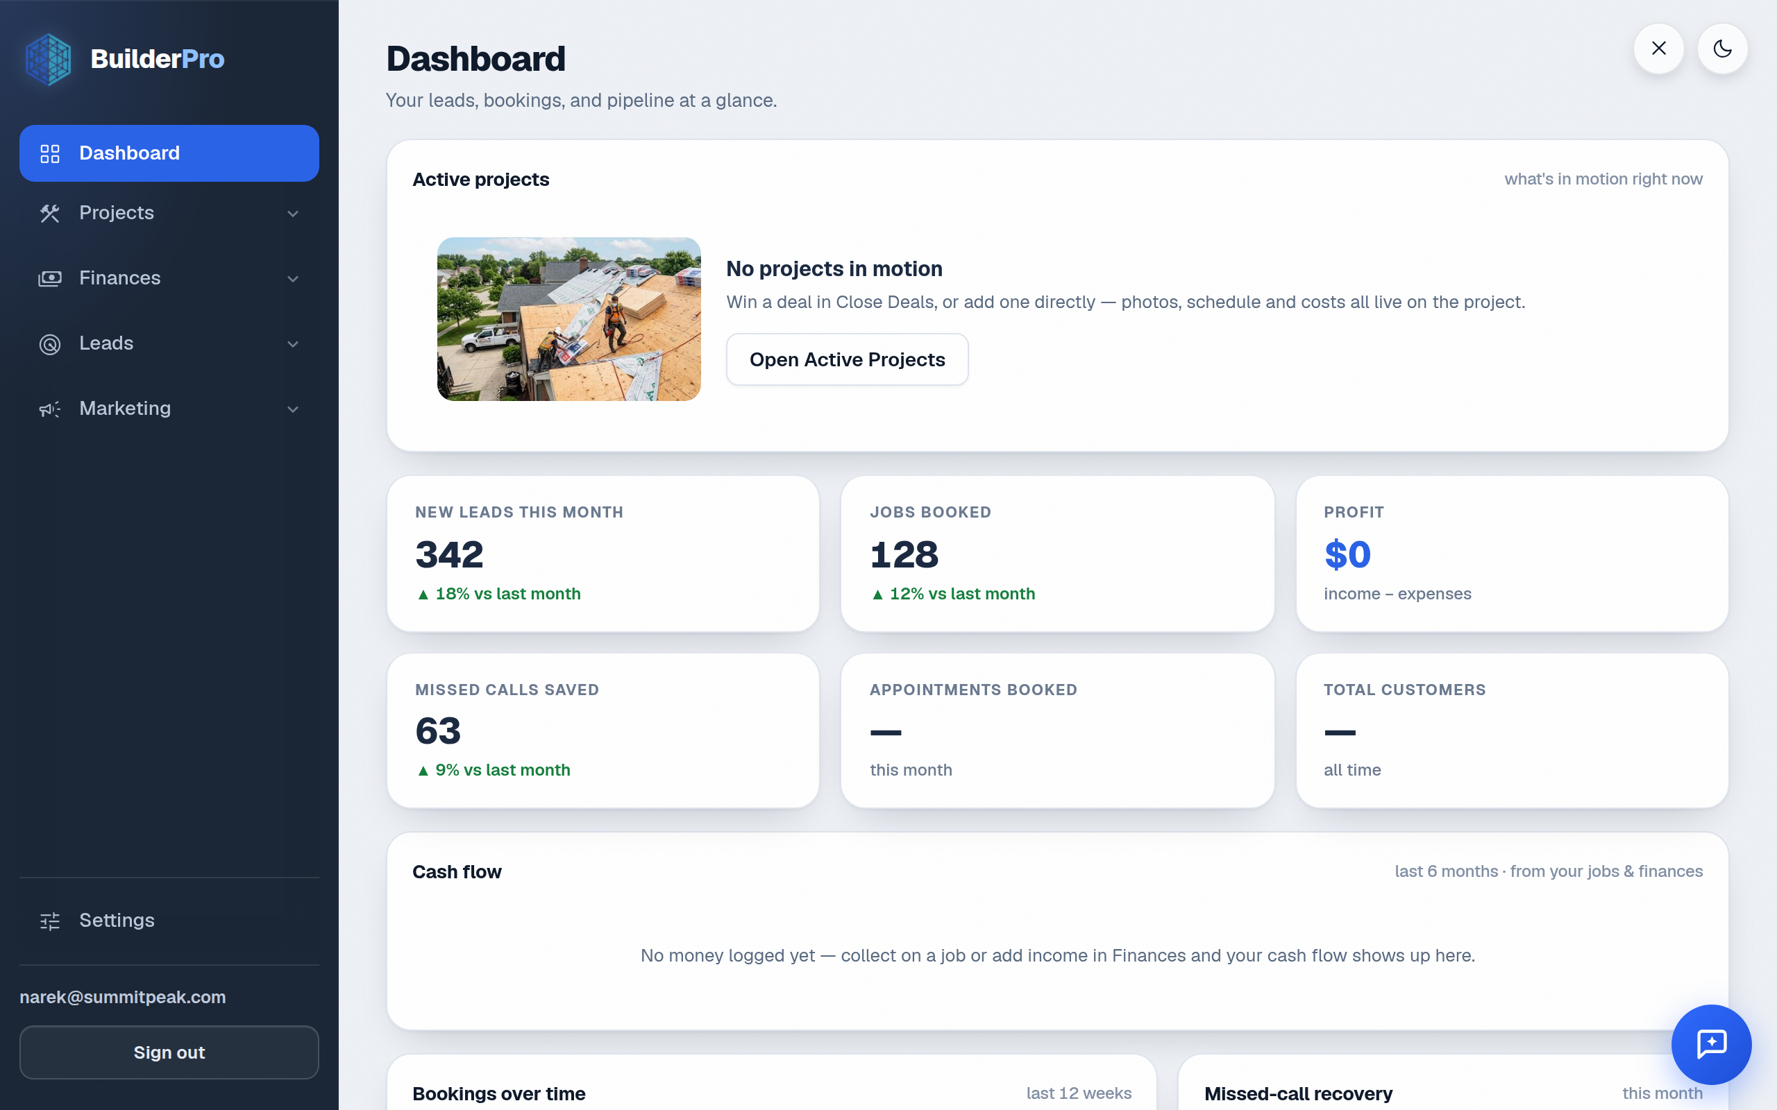
Task: Click the Active projects heading
Action: click(x=481, y=179)
